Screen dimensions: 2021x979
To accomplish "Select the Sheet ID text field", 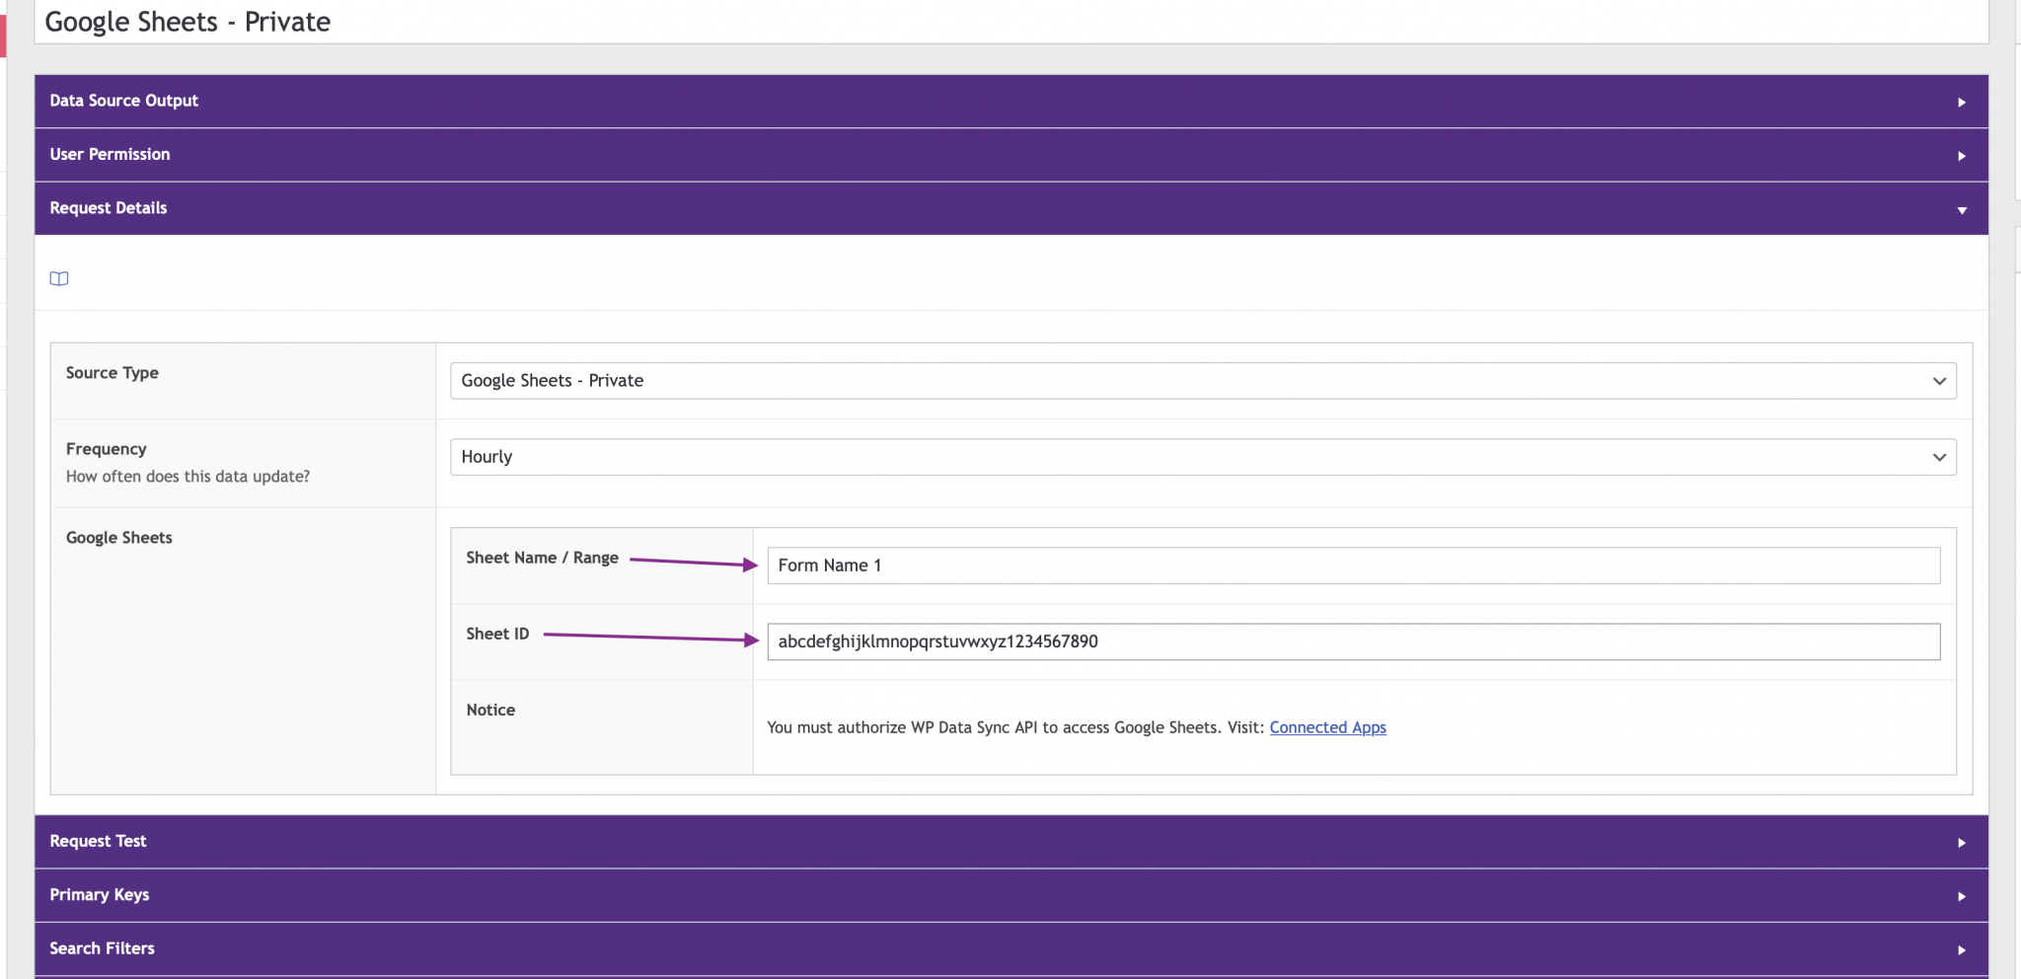I will click(x=1352, y=640).
